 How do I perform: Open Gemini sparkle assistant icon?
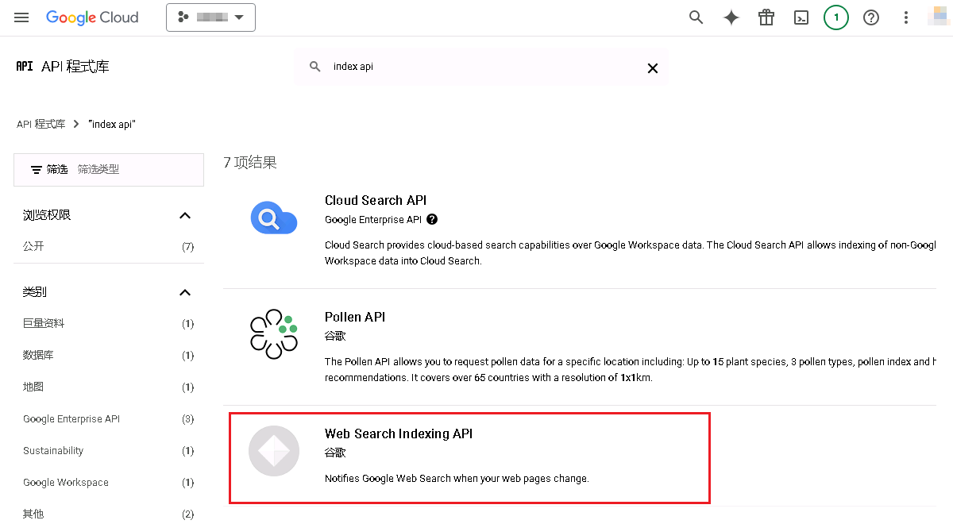click(731, 17)
